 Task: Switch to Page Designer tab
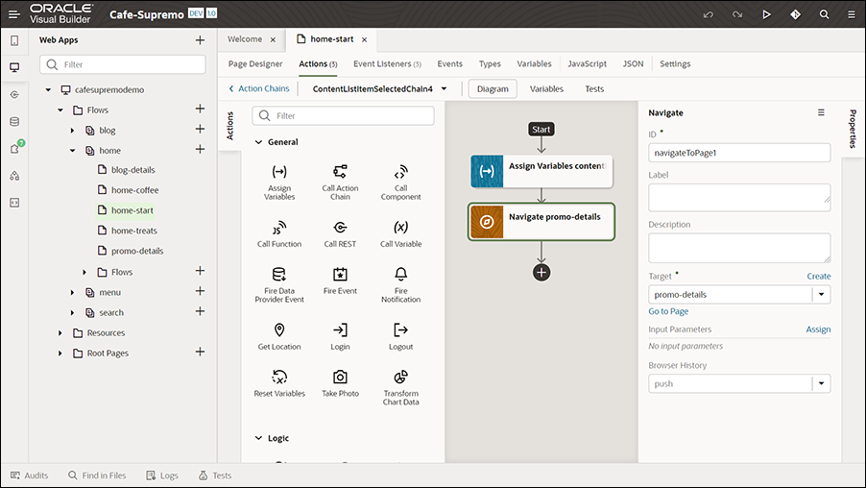click(255, 64)
